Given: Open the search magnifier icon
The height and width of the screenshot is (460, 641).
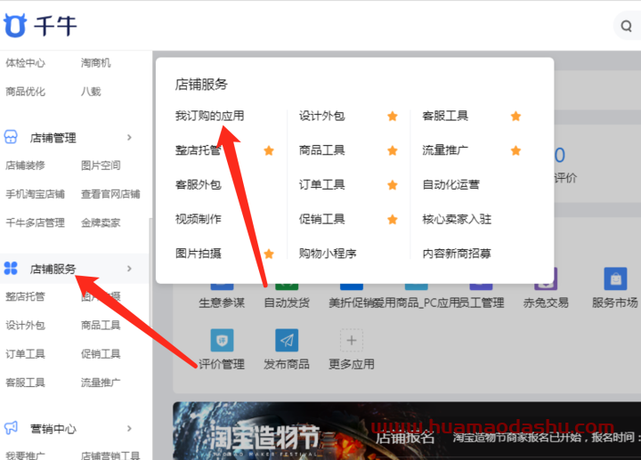Looking at the screenshot, I should (626, 26).
